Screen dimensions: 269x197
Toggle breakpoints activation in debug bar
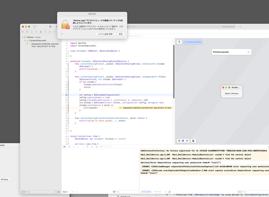pos(65,147)
